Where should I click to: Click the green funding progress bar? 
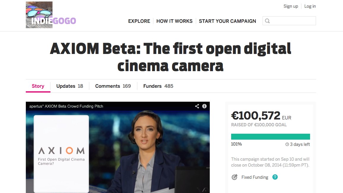pos(271,137)
